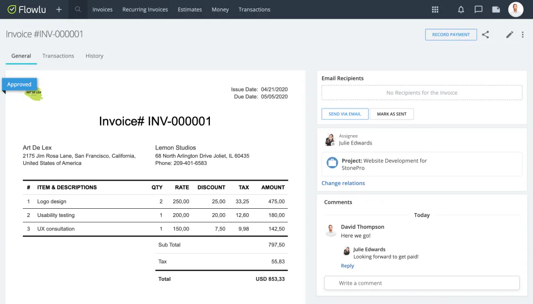Edit invoice with the pencil icon
533x304 pixels.
click(x=509, y=34)
